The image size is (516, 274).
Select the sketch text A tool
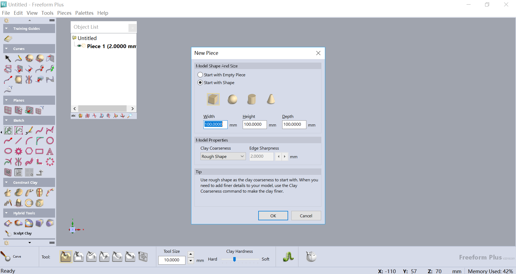(50, 151)
